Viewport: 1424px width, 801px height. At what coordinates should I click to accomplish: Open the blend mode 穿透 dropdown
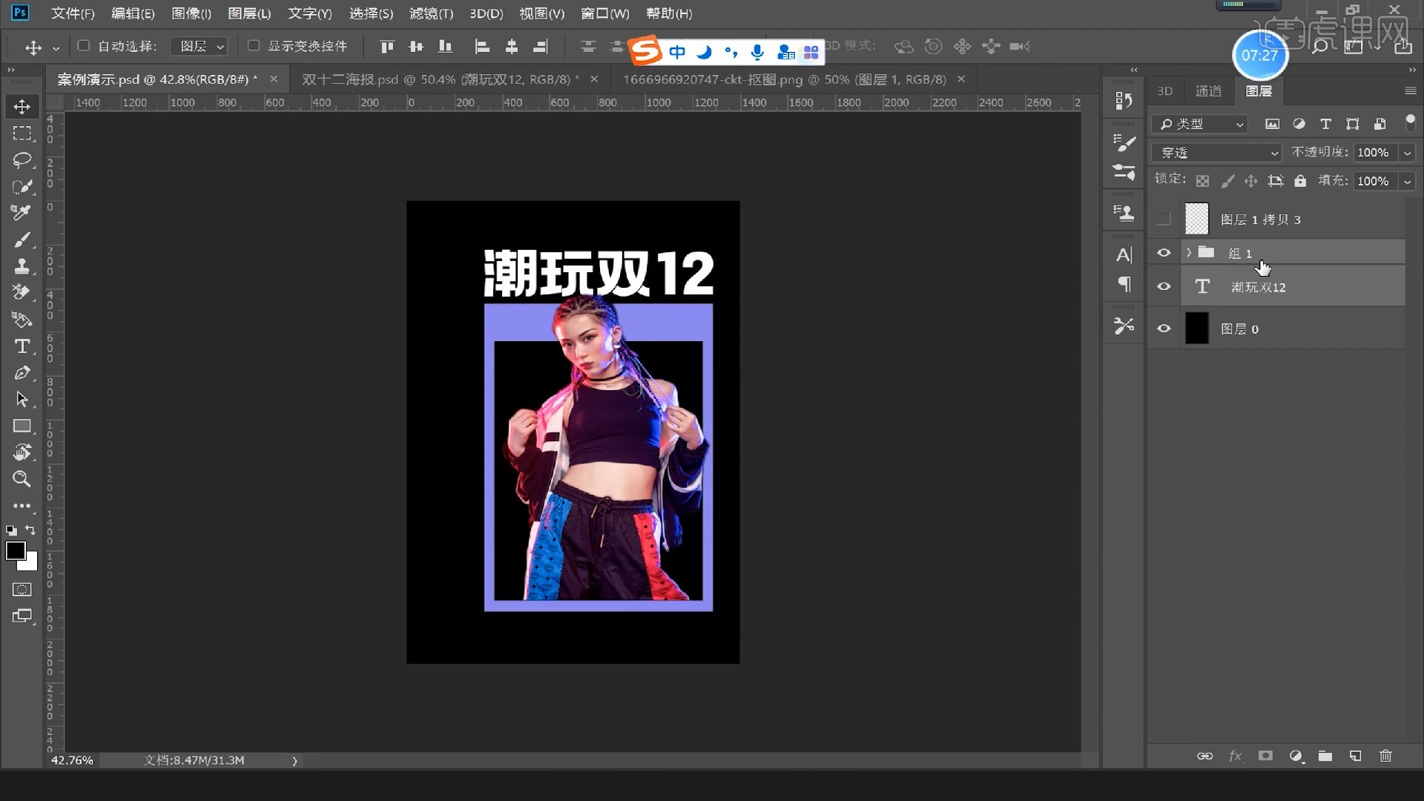pyautogui.click(x=1216, y=153)
